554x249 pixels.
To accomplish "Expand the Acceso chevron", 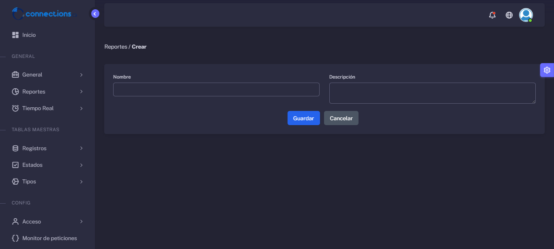I will pos(82,222).
